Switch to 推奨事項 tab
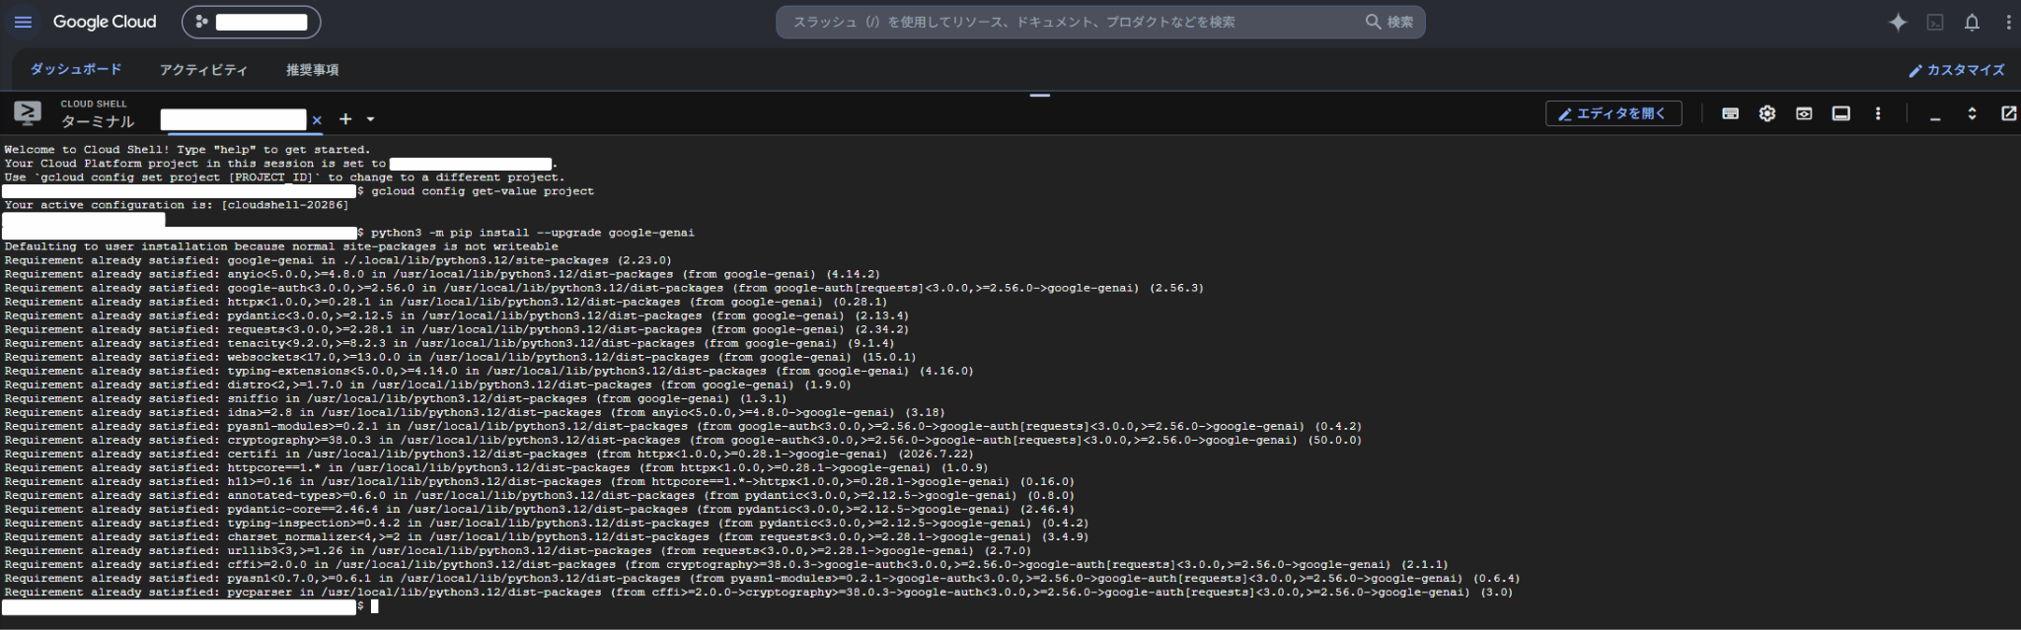The width and height of the screenshot is (2021, 630). [312, 70]
